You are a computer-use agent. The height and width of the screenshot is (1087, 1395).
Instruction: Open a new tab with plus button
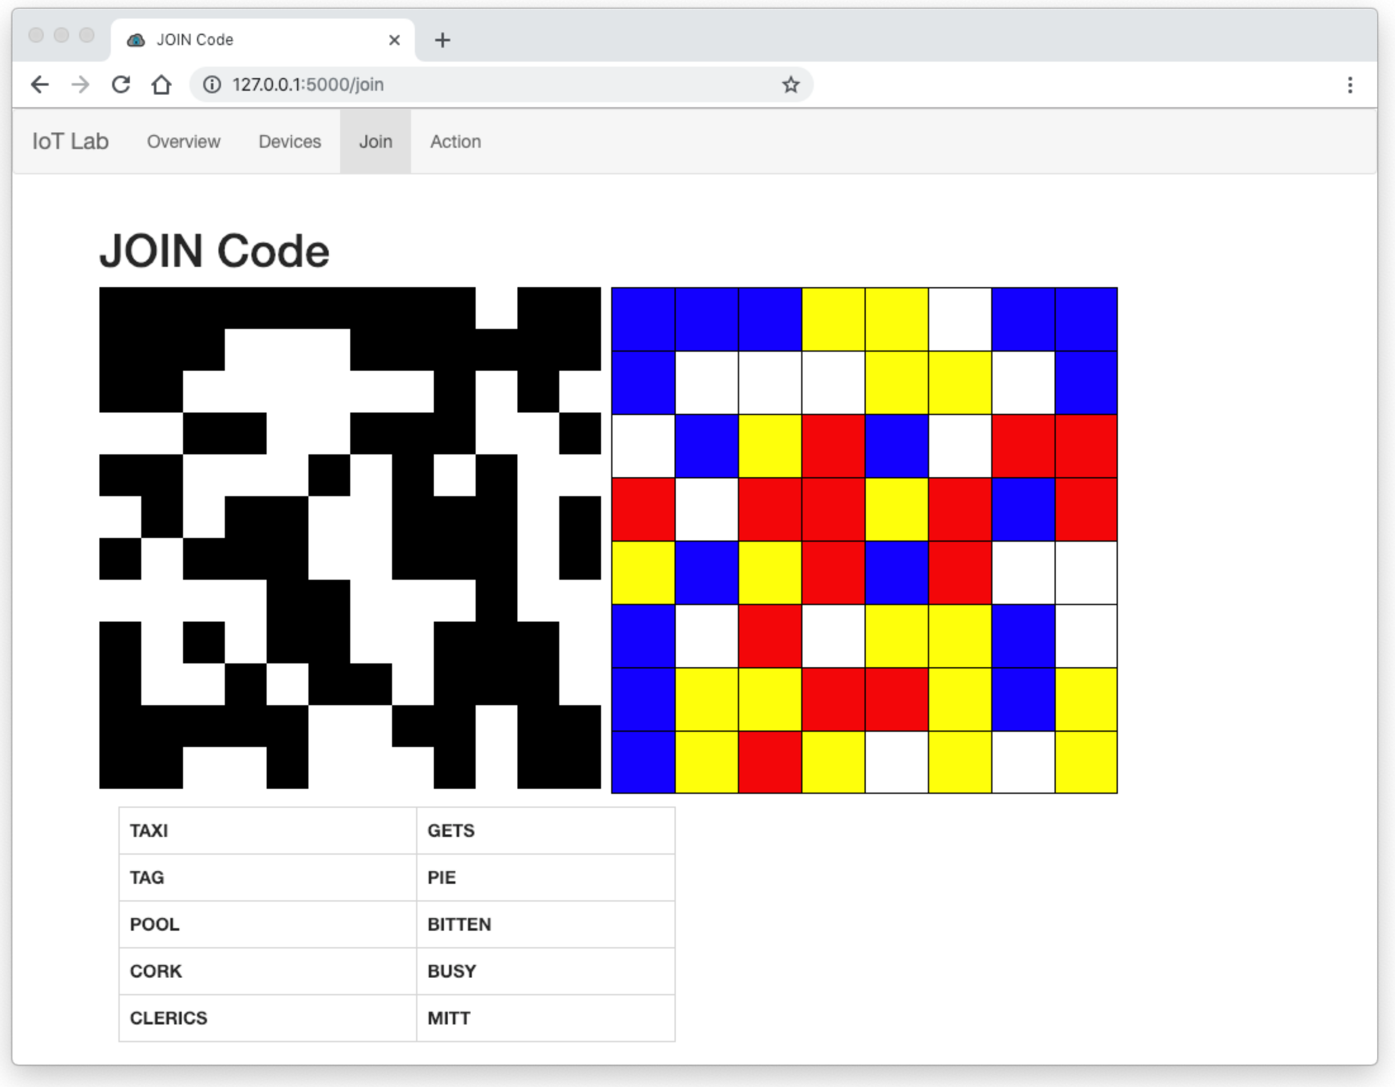point(442,40)
